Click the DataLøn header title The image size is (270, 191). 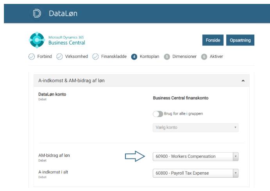[x=63, y=13]
